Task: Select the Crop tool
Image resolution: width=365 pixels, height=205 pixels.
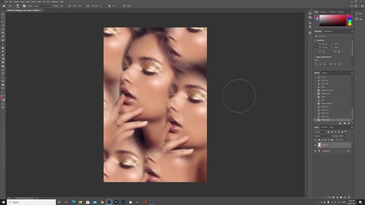Action: [3, 29]
